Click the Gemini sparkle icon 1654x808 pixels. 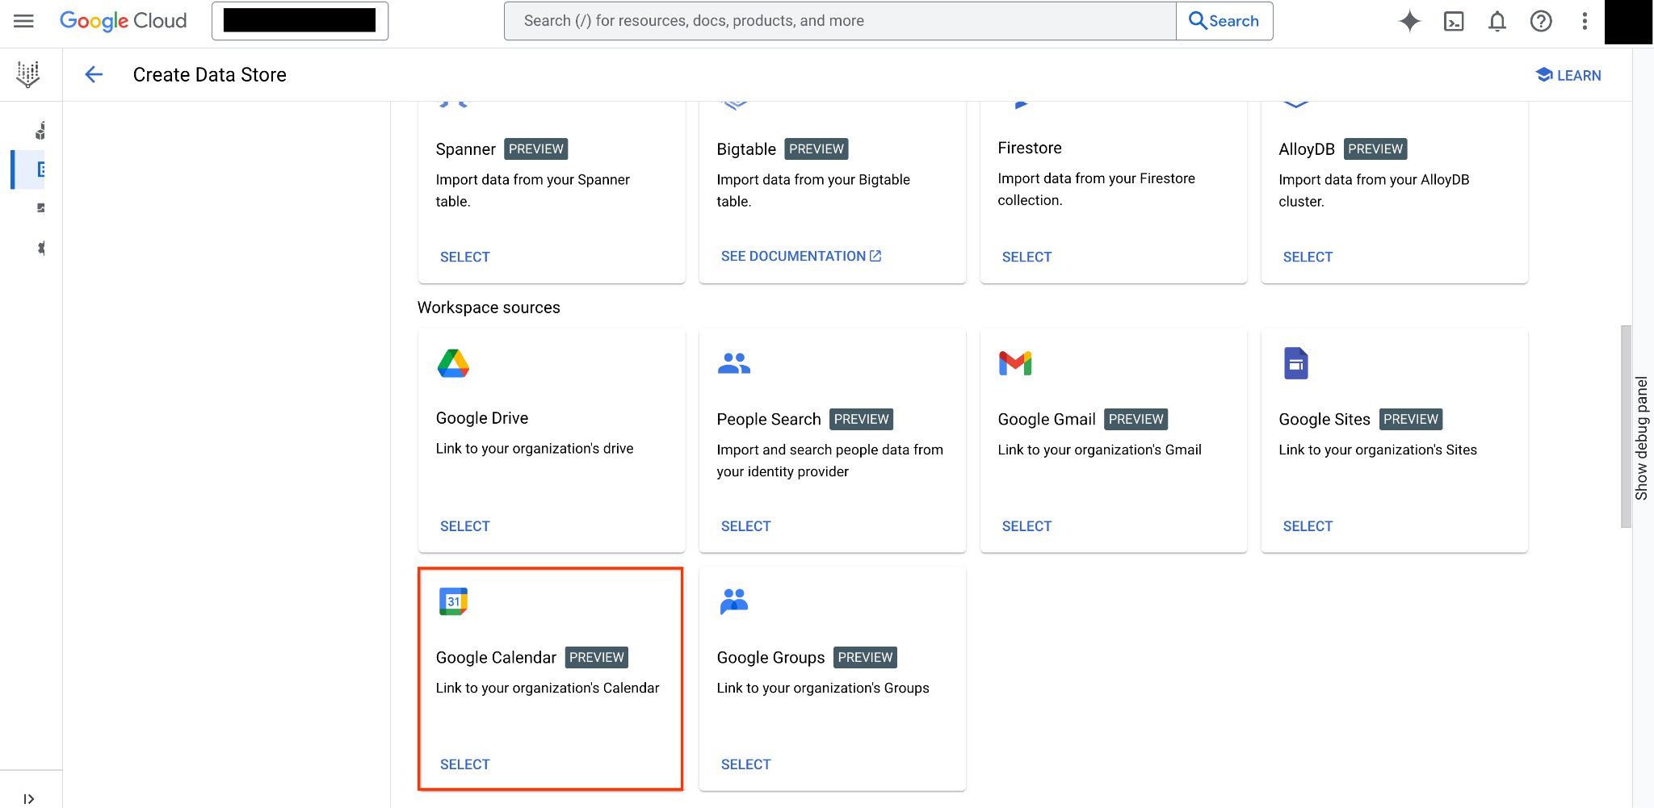click(x=1410, y=21)
